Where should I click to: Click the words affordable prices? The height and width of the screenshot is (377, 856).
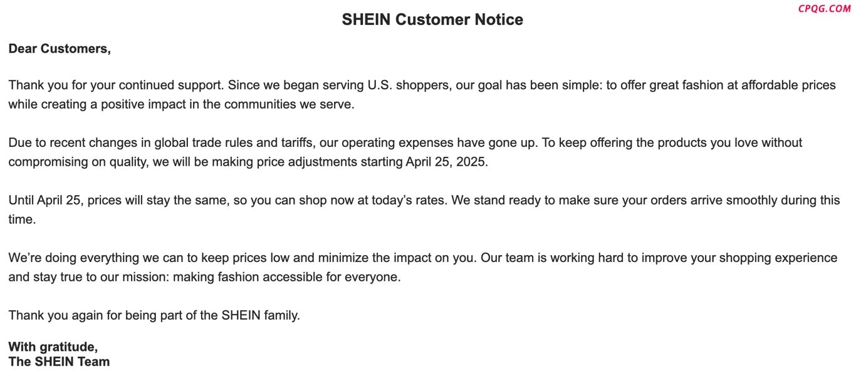pos(788,85)
